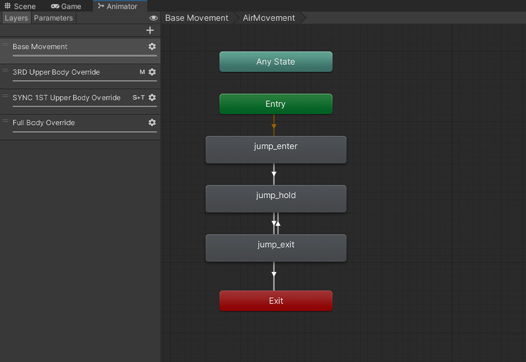Select the jump_enter state node

276,149
